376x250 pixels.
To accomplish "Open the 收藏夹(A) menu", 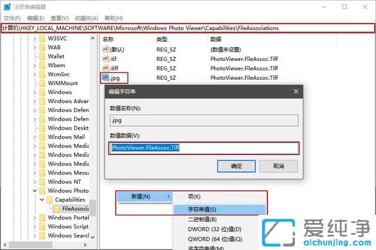I will point(86,18).
